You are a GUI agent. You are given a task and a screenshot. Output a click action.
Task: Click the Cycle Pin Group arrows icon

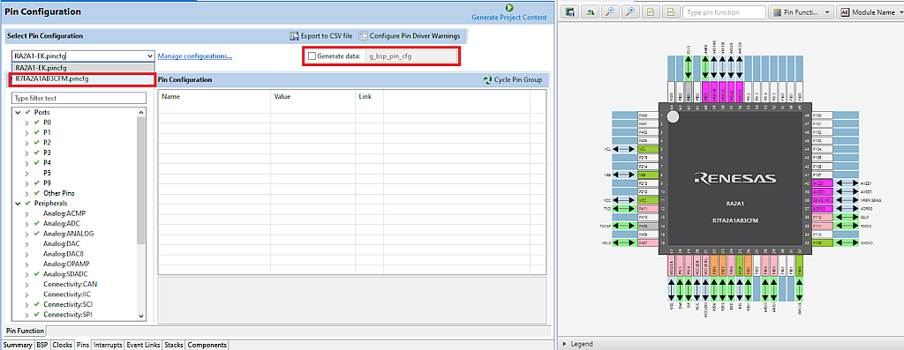pyautogui.click(x=487, y=79)
